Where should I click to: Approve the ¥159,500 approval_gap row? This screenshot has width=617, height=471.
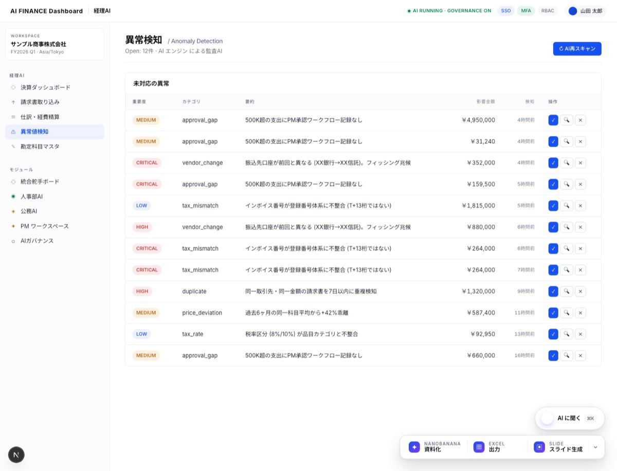pos(553,184)
